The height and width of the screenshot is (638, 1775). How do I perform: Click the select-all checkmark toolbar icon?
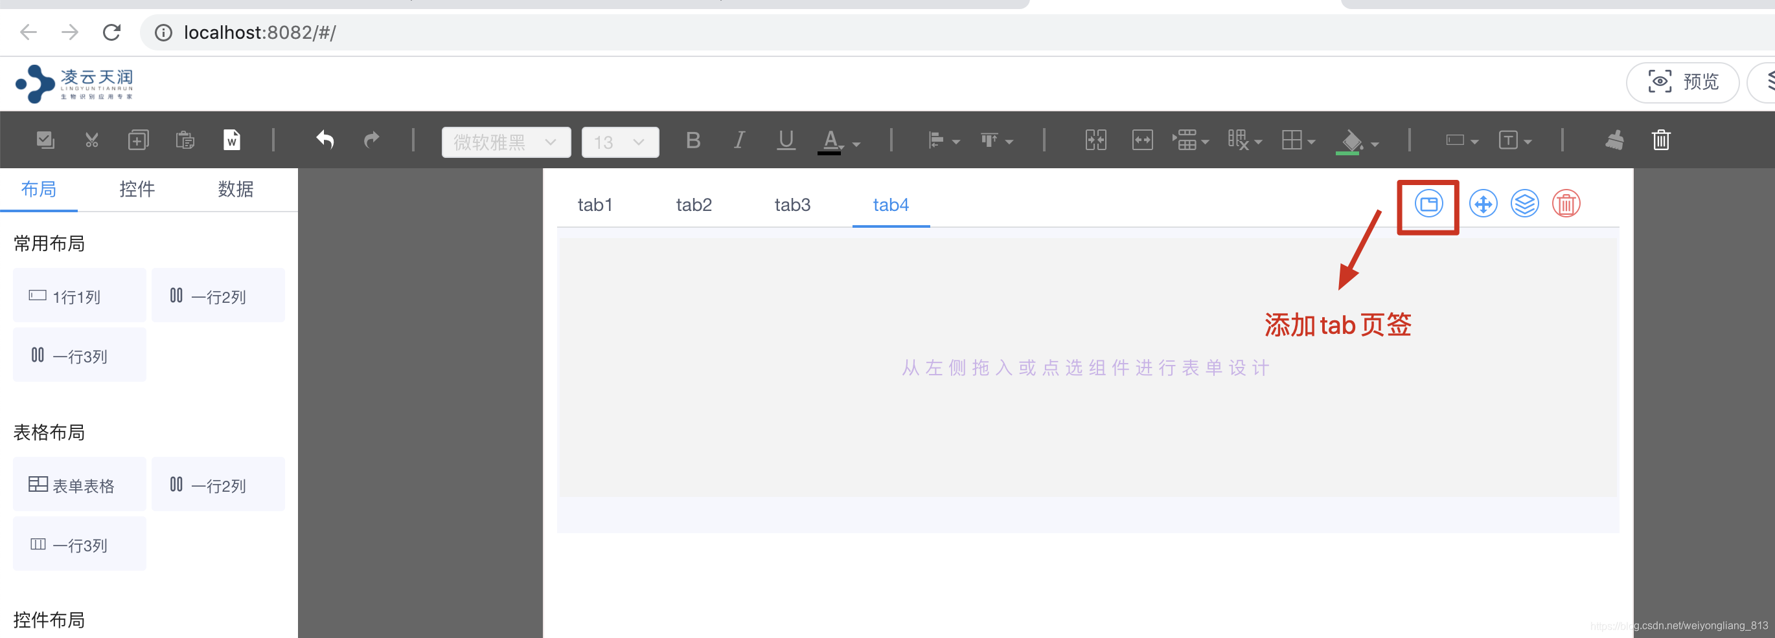click(x=45, y=140)
